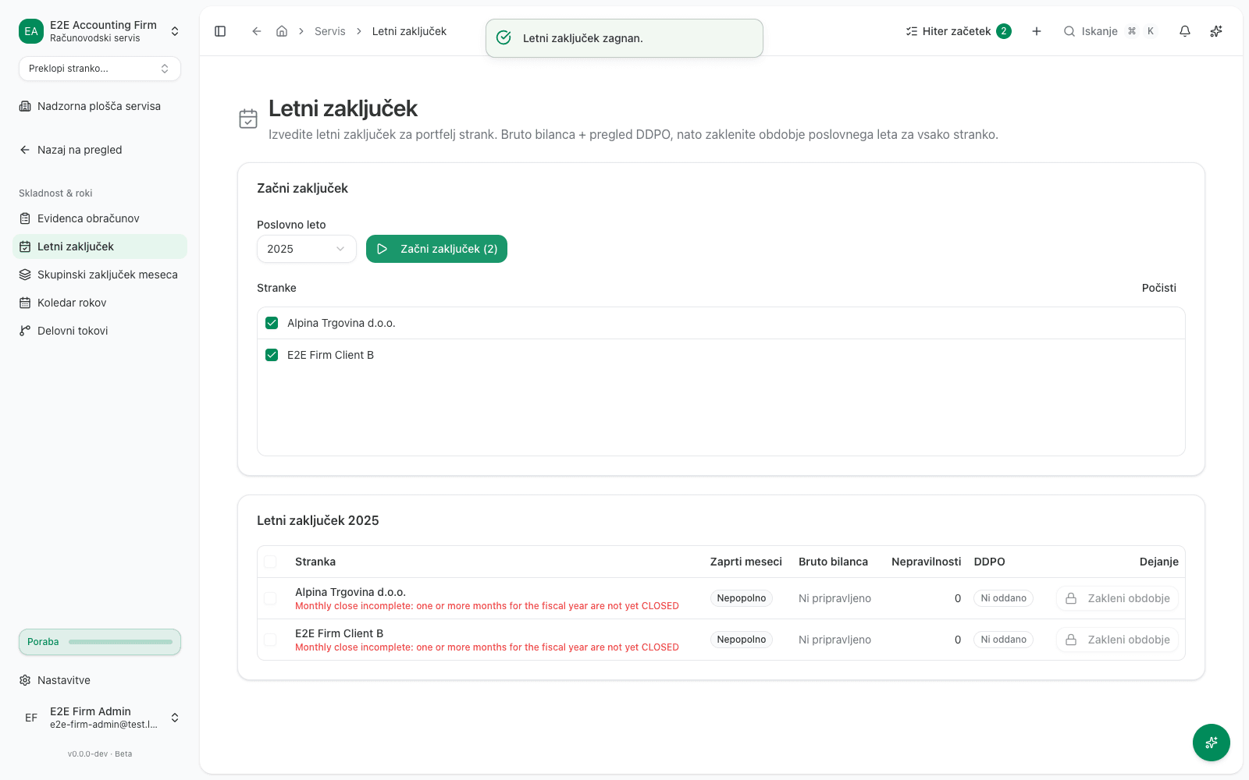
Task: Click Nazaj na pregled link
Action: (x=100, y=150)
